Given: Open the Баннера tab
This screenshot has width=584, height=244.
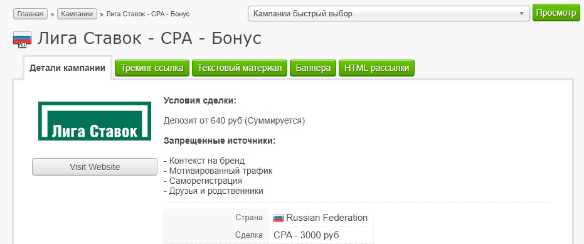Looking at the screenshot, I should [x=313, y=68].
